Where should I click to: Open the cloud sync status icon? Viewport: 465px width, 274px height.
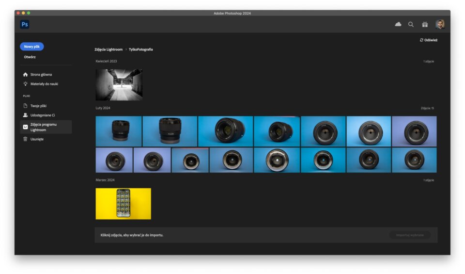point(398,24)
